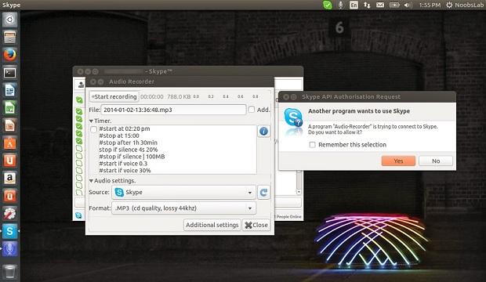This screenshot has width=486, height=282.
Task: Switch to Audio Recorder microphone launcher icon
Action: (x=9, y=249)
